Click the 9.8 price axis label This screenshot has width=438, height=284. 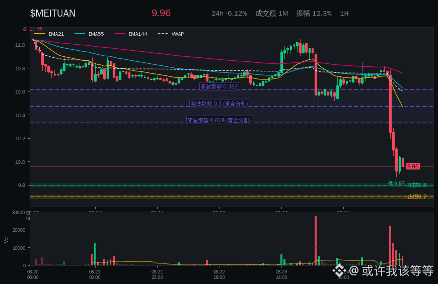click(x=22, y=185)
